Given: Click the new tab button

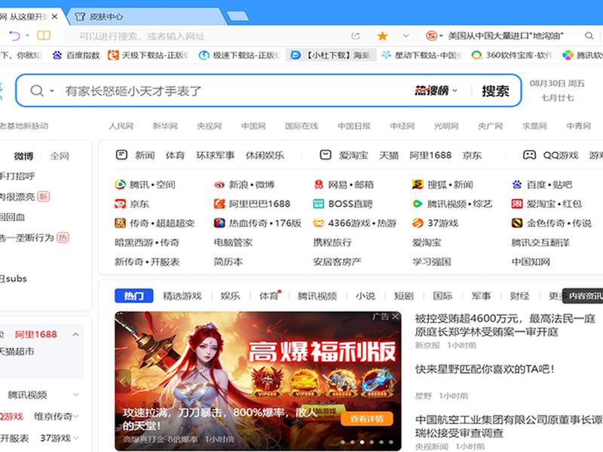Looking at the screenshot, I should pyautogui.click(x=237, y=16).
